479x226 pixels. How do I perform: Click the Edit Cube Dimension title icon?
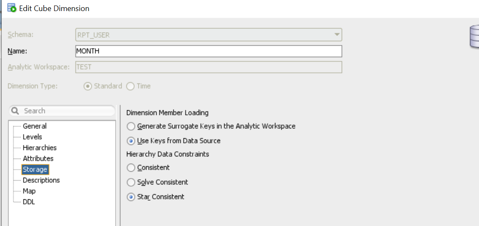tap(11, 8)
